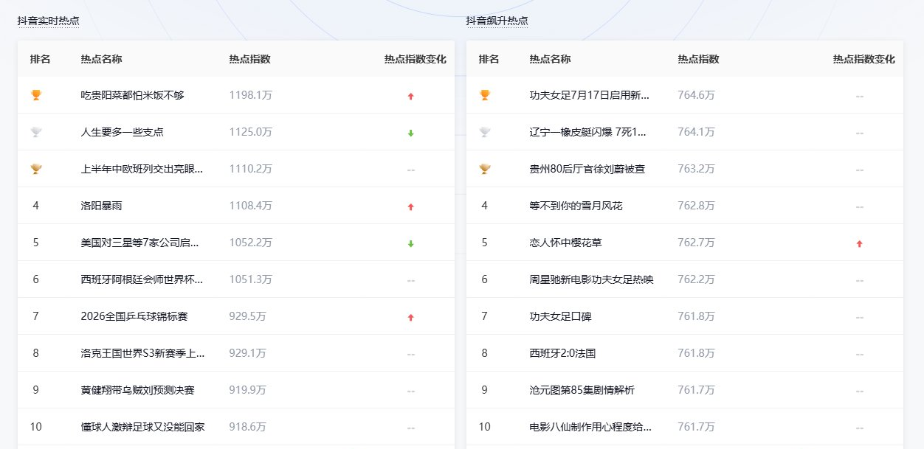Click the 918.6万 index value
This screenshot has height=449, width=924.
click(x=248, y=427)
